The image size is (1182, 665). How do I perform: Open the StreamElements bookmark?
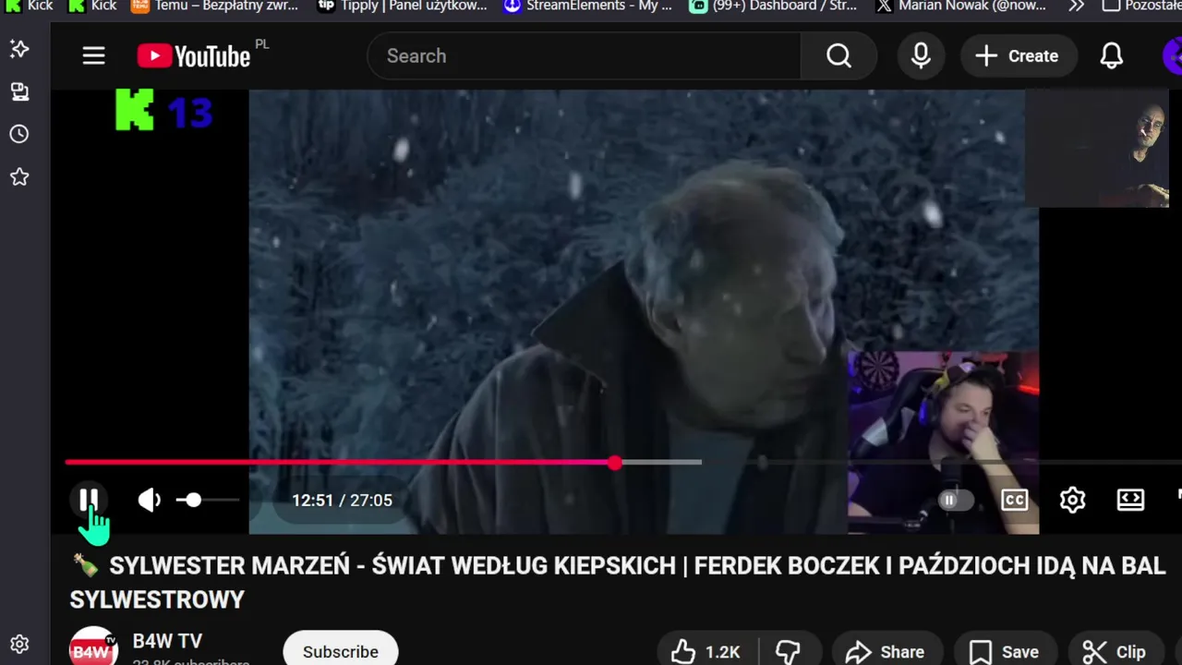588,6
